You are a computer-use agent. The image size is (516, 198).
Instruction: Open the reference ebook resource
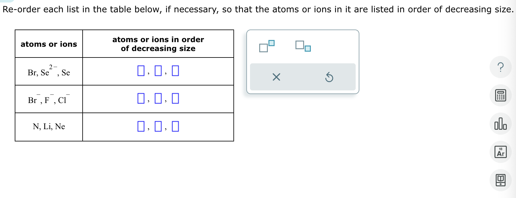(501, 180)
